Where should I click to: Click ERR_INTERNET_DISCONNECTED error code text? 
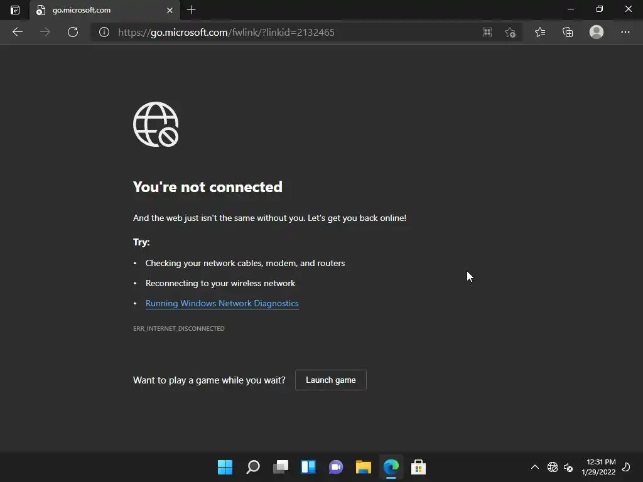pos(179,328)
